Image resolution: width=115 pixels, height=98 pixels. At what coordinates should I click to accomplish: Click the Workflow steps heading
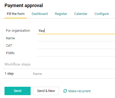pyautogui.click(x=17, y=64)
